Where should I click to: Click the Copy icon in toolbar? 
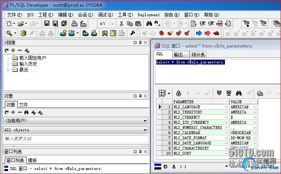click(x=130, y=24)
